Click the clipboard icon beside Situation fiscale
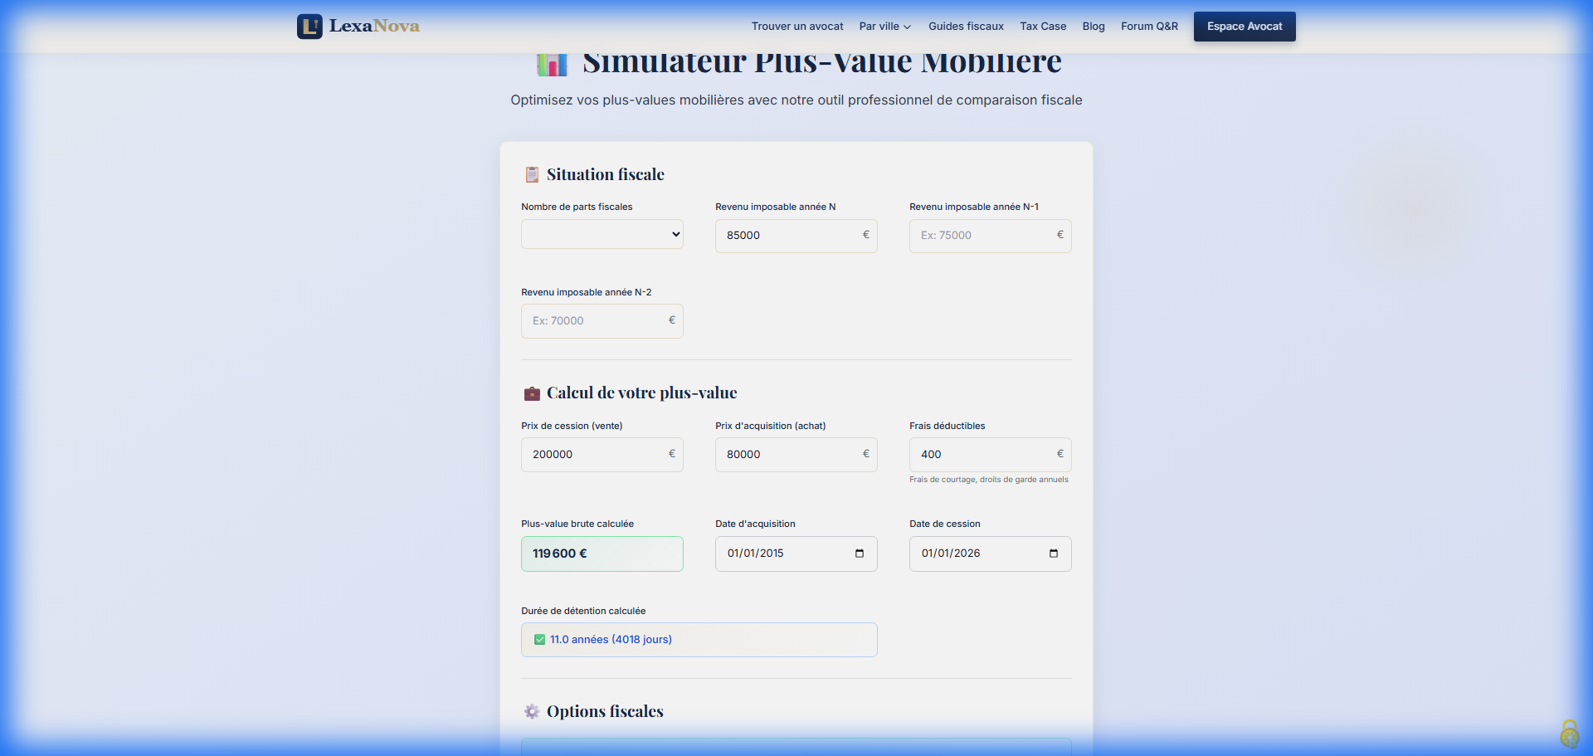 532,174
